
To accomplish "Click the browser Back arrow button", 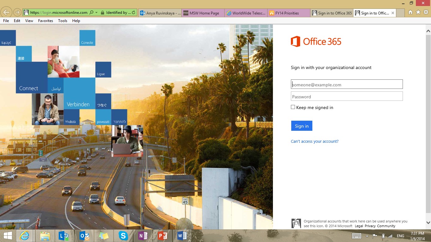I will [6, 13].
